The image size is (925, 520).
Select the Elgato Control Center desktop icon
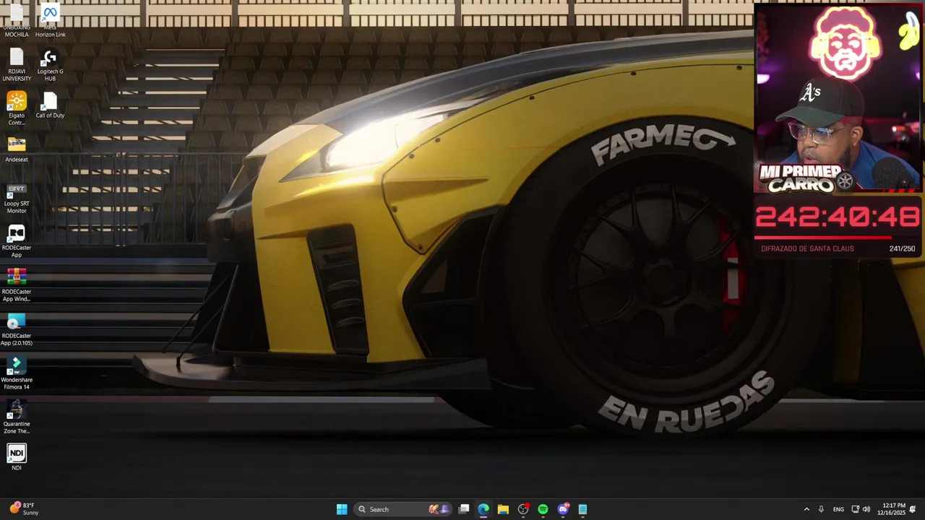click(x=17, y=108)
